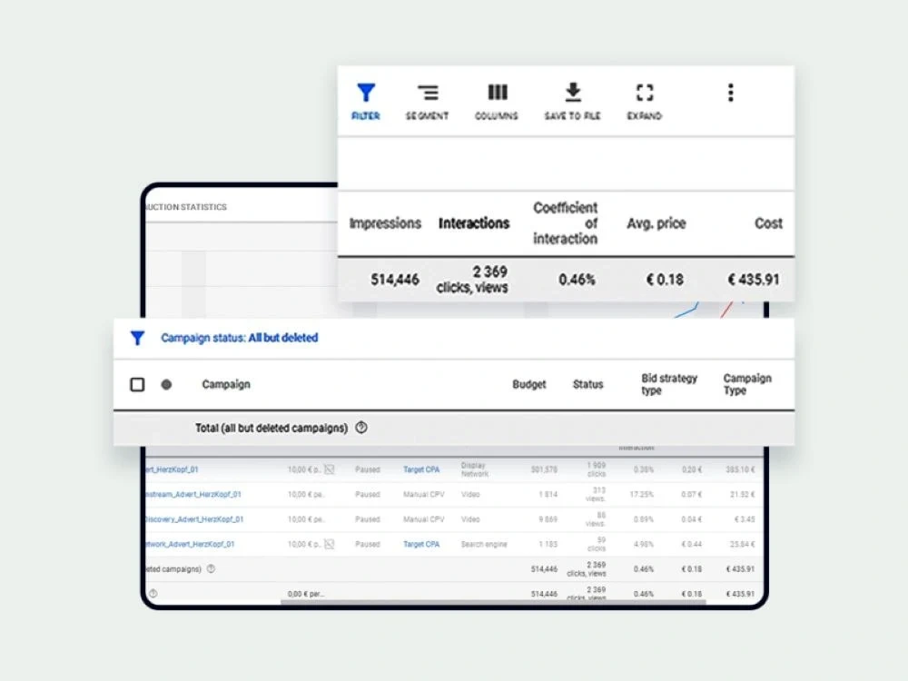Sort by Cost column header
The width and height of the screenshot is (908, 681).
pos(768,223)
